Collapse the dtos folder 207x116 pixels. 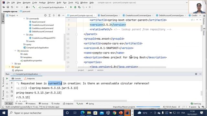pos(24,34)
